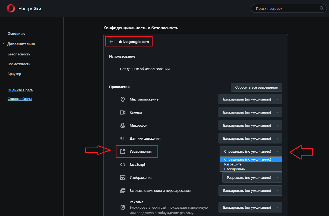Click the JavaScript code brackets icon
Screen dimensions: 329x216
pos(123,164)
